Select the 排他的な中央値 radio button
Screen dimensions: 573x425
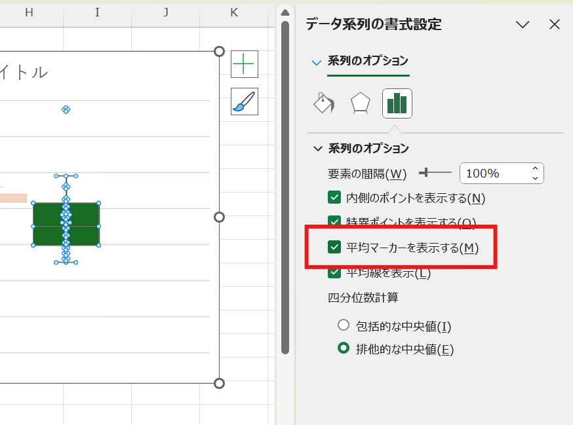(343, 349)
